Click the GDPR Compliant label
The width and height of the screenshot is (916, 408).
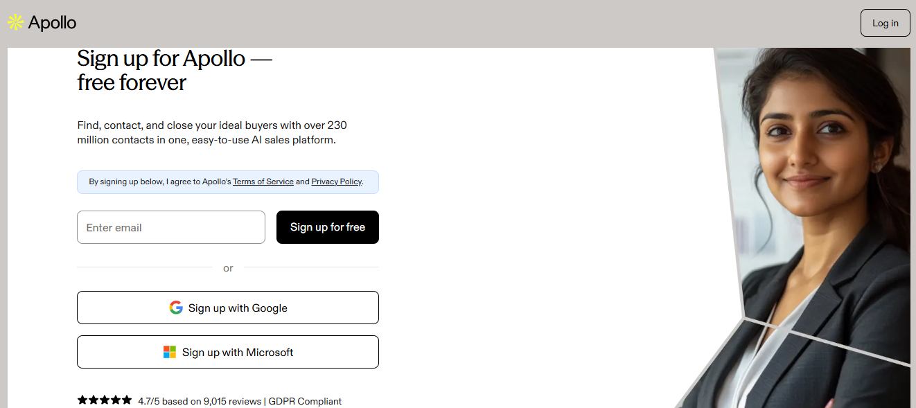305,401
